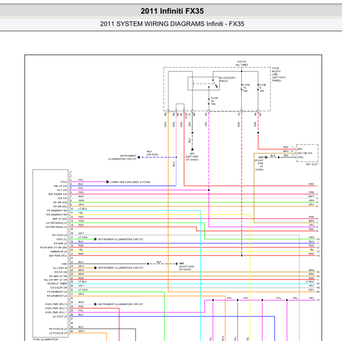This screenshot has height=341, width=342.
Task: Click the 'RR DR SW' pin label
Action: (x=61, y=272)
